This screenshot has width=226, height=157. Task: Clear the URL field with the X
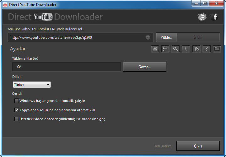point(148,38)
